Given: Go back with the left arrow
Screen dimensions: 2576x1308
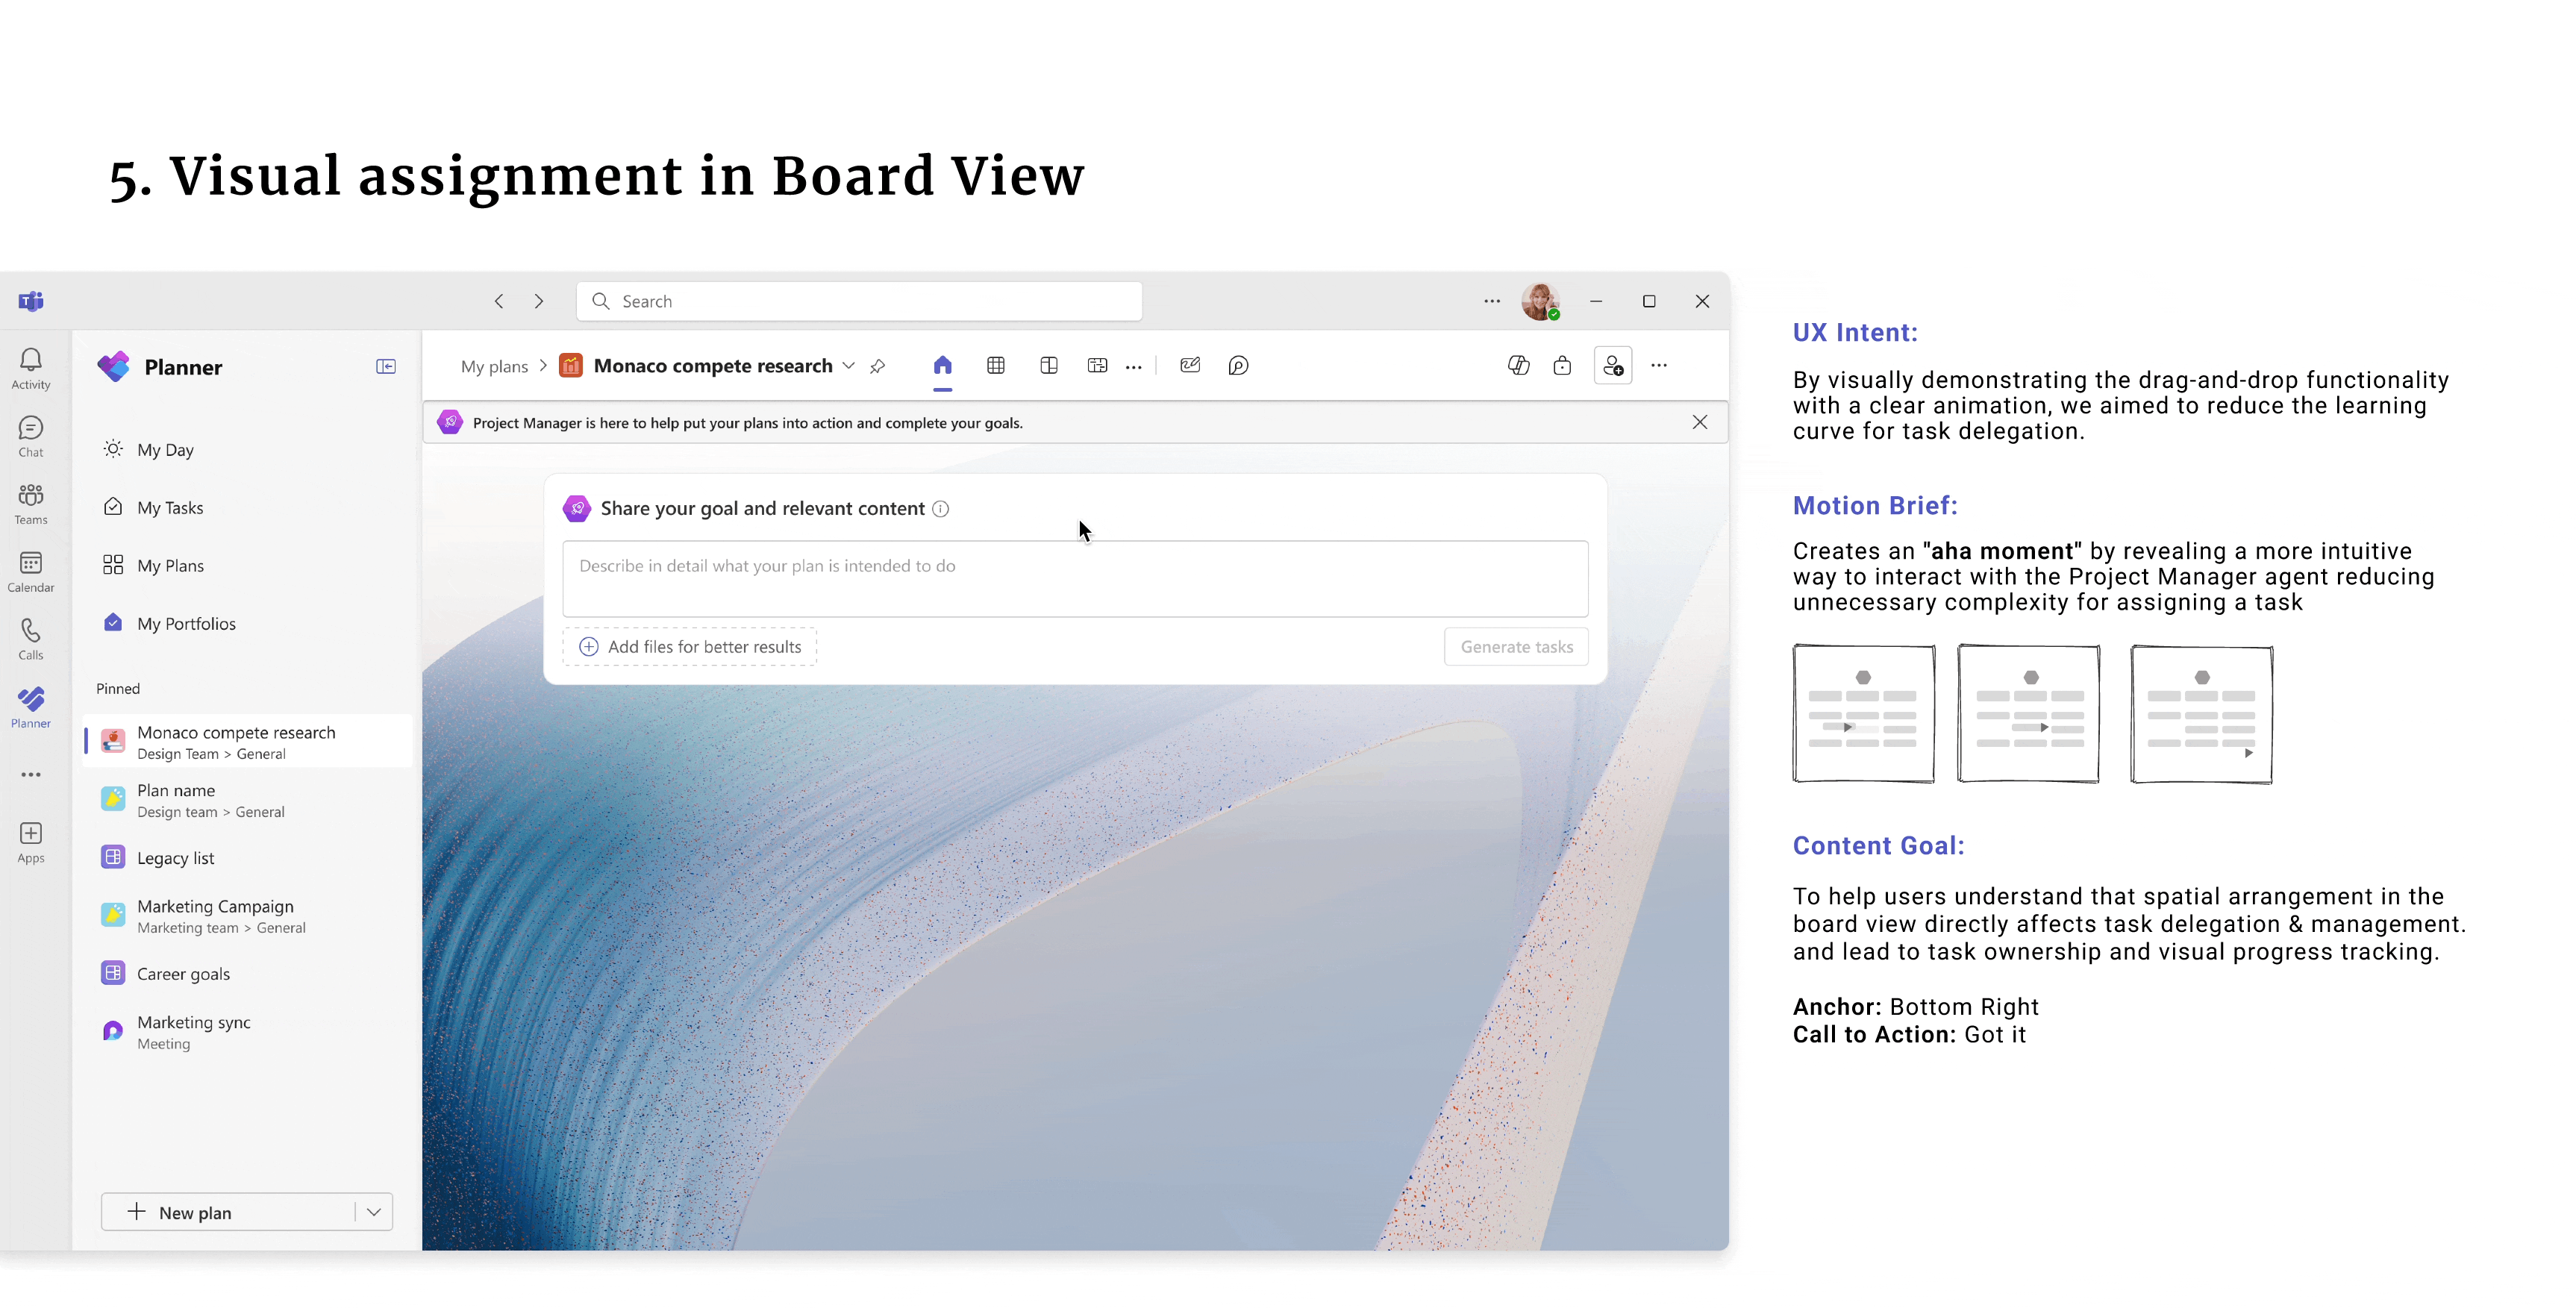Looking at the screenshot, I should point(499,301).
